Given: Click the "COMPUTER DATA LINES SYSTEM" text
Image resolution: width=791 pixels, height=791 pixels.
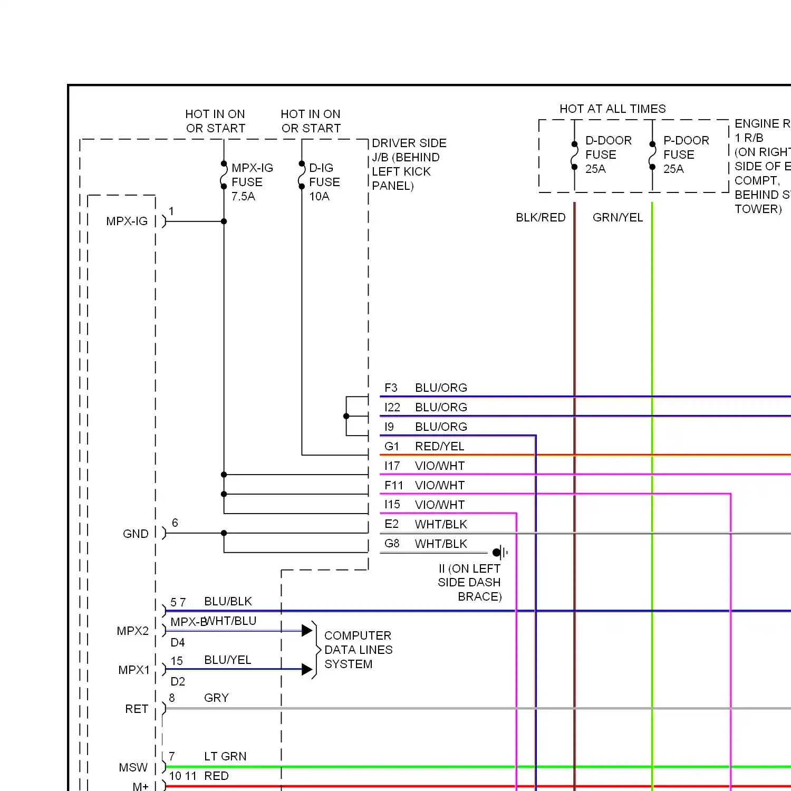Looking at the screenshot, I should 359,650.
